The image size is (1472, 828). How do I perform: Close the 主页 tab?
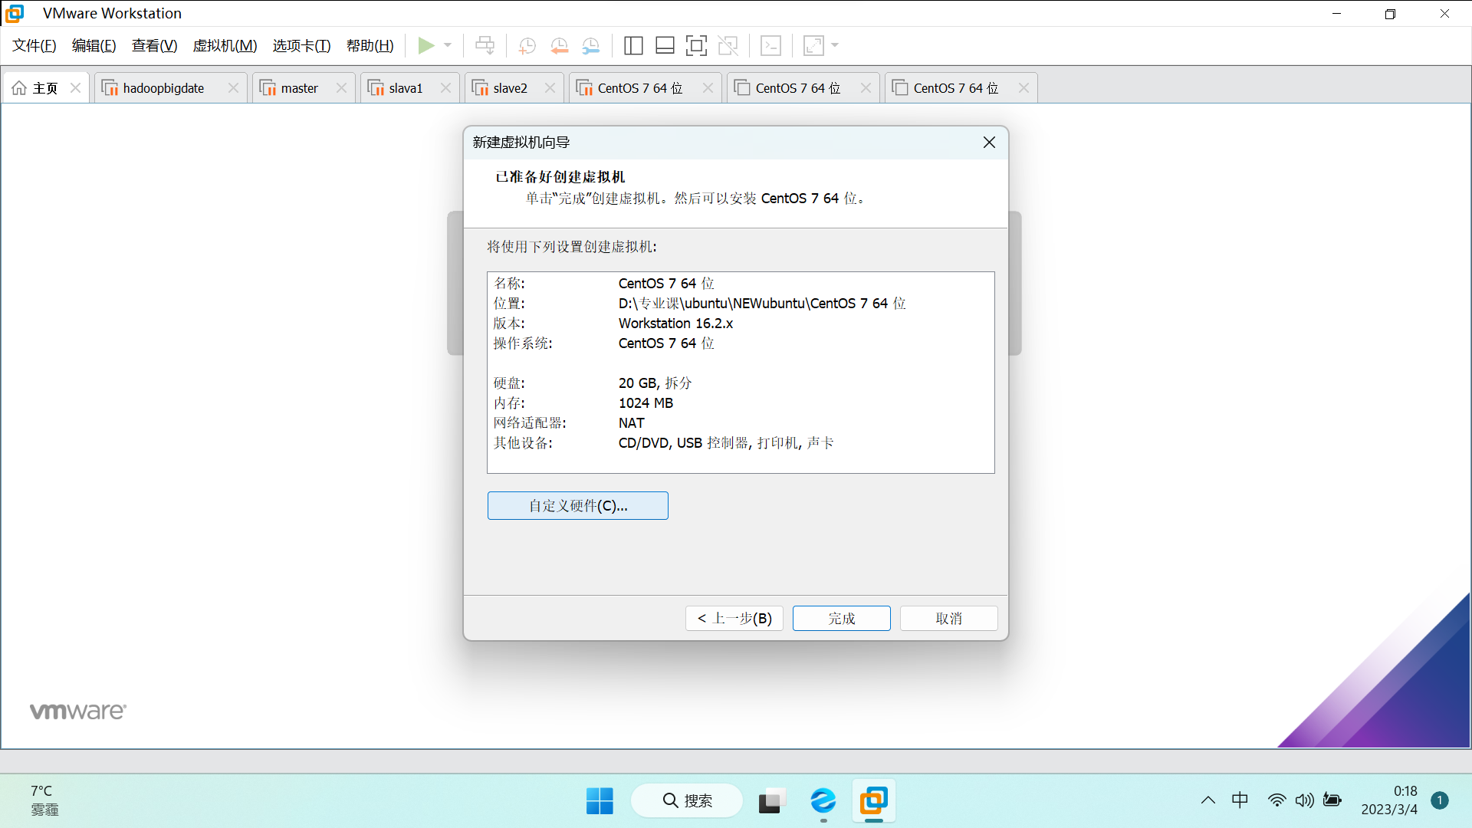coord(75,88)
